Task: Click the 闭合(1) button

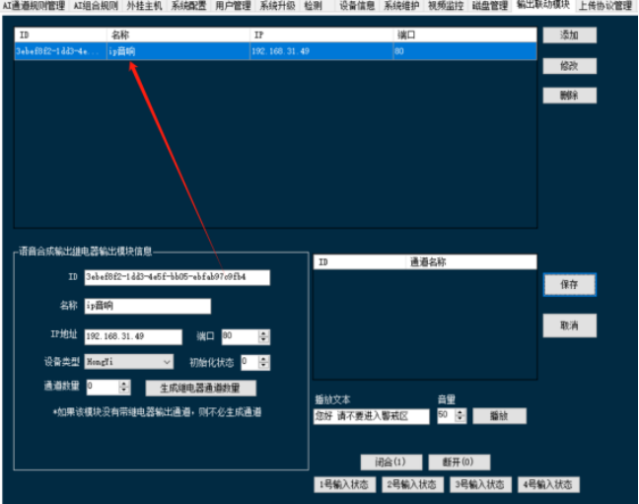Action: (390, 462)
